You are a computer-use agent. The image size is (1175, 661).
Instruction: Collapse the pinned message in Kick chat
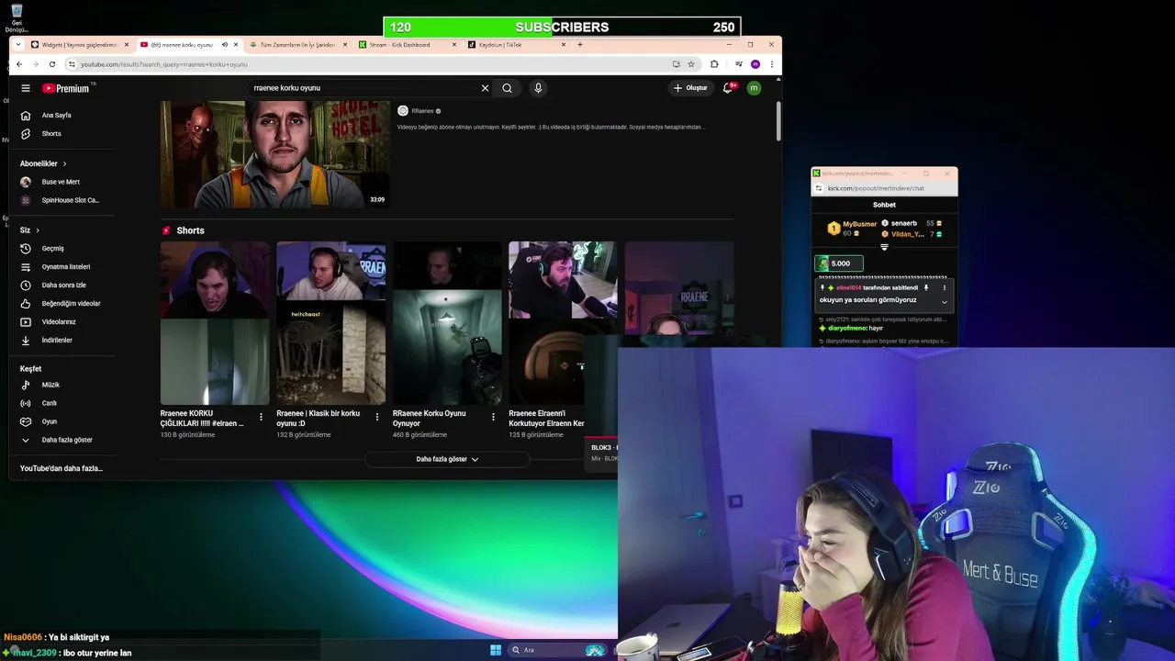coord(944,301)
